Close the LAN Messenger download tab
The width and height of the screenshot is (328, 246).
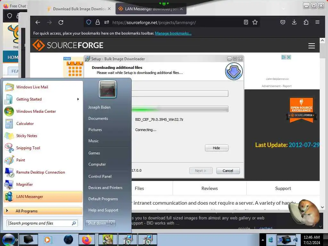[181, 9]
